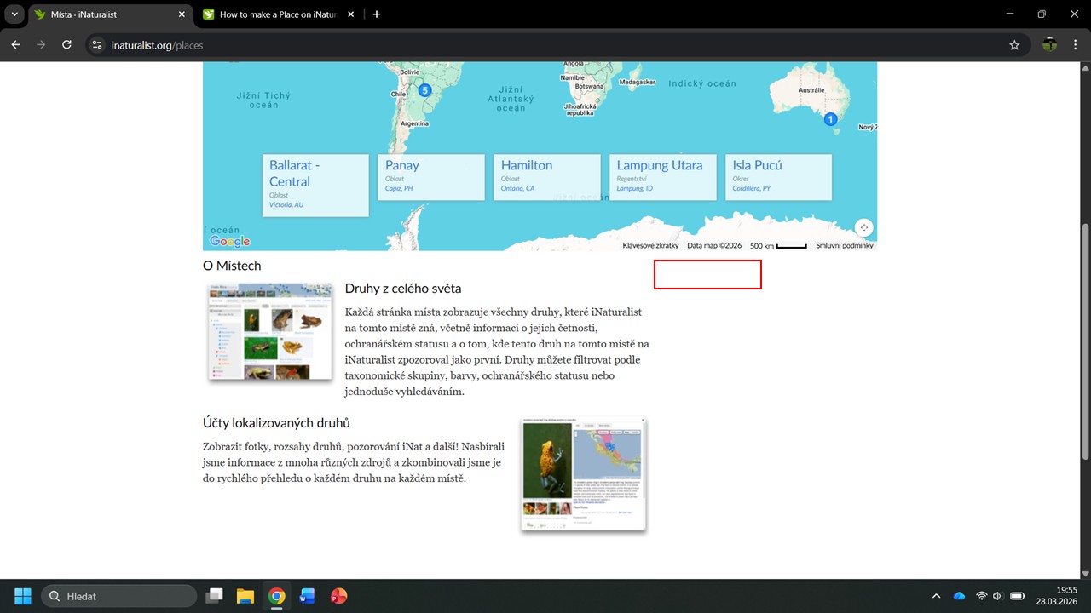This screenshot has height=613, width=1091.
Task: Go back to the previous page
Action: click(15, 45)
